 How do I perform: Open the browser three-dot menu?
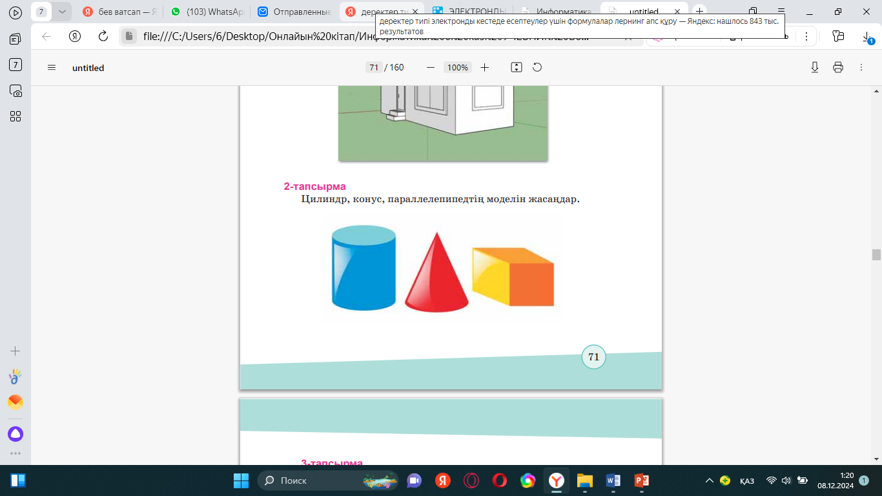pyautogui.click(x=806, y=36)
